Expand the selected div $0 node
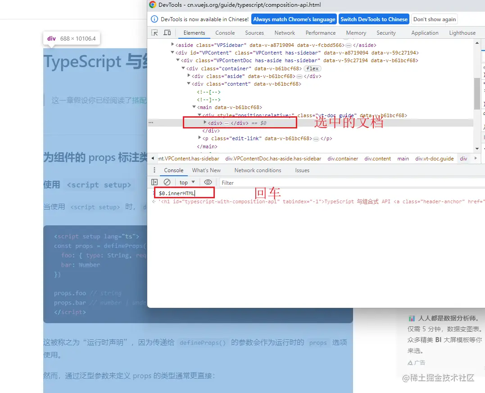This screenshot has height=393, width=485. point(205,123)
